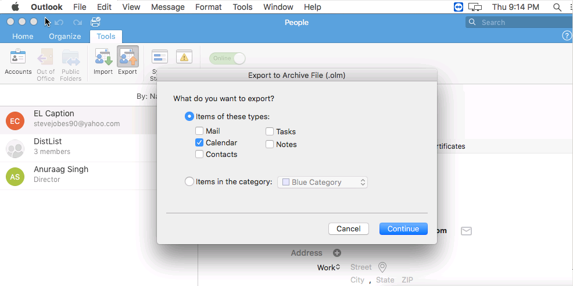Image resolution: width=573 pixels, height=286 pixels.
Task: Click the undo arrow icon
Action: click(x=59, y=22)
